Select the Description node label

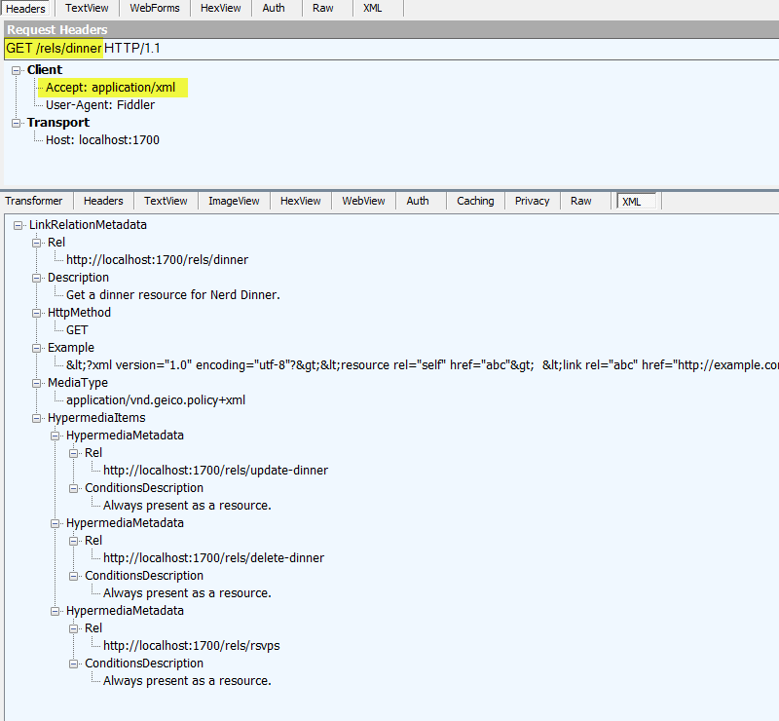[x=78, y=278]
